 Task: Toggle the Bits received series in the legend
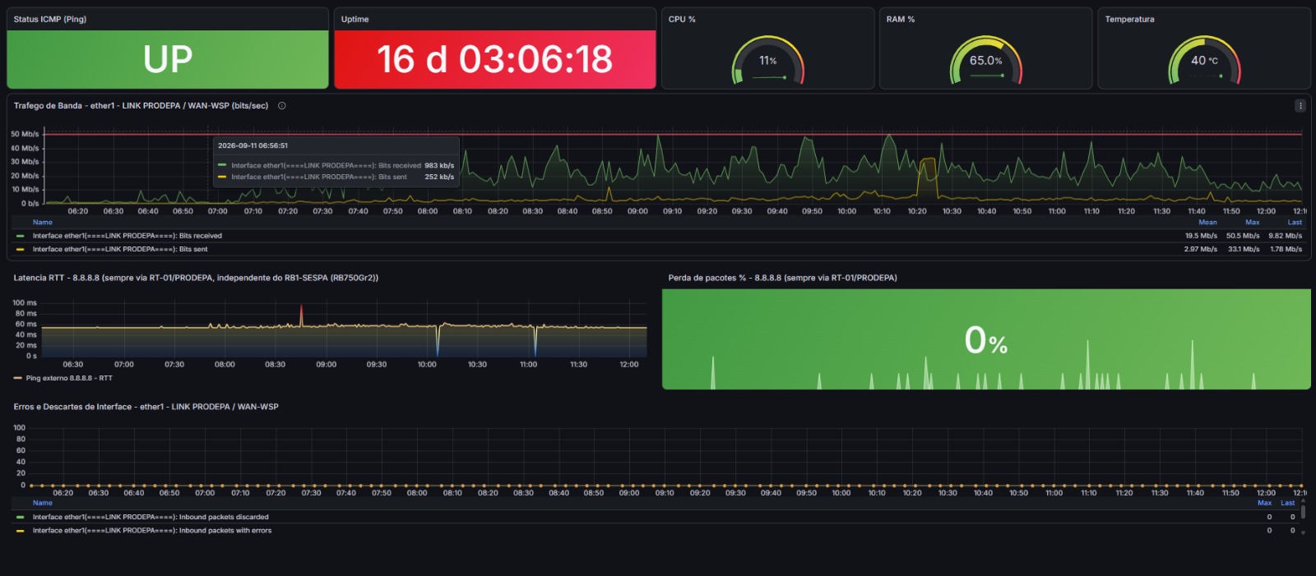pyautogui.click(x=127, y=236)
